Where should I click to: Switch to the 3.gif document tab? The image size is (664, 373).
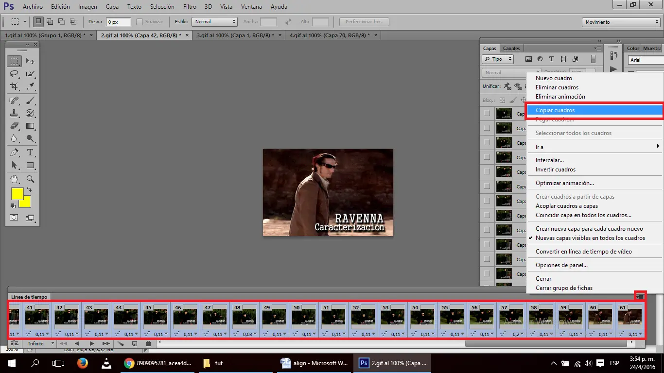pos(233,35)
